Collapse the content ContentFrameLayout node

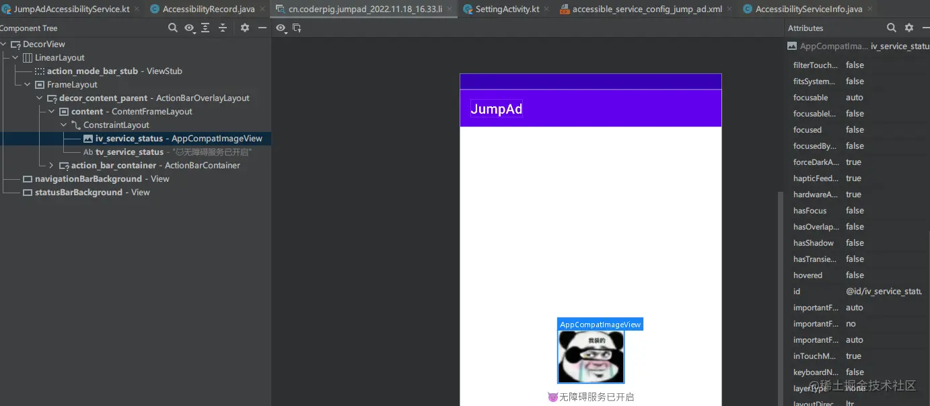(x=52, y=112)
